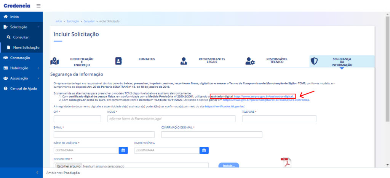Select Nova Solicitação in the sidebar

[21, 47]
